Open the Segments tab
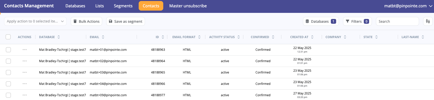 [123, 6]
